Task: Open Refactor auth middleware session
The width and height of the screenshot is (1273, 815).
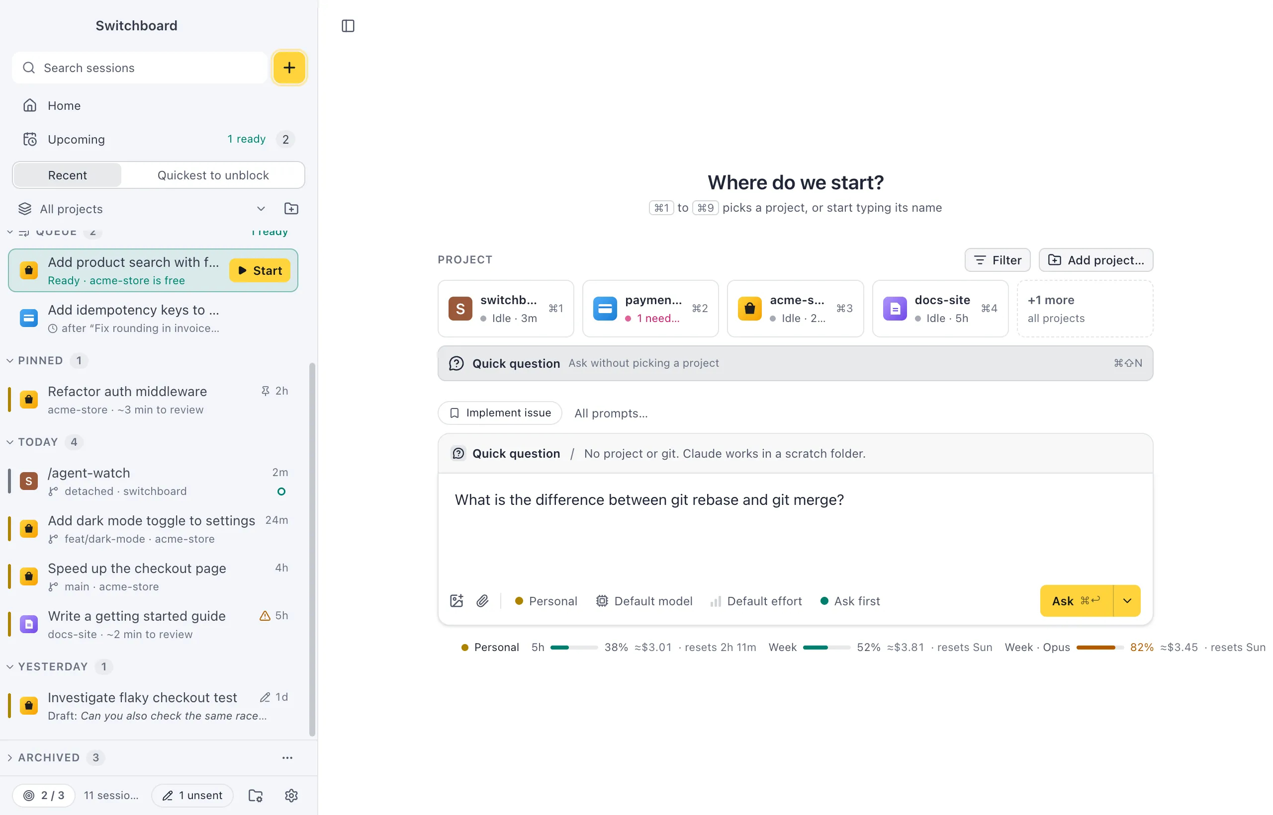Action: pyautogui.click(x=153, y=400)
